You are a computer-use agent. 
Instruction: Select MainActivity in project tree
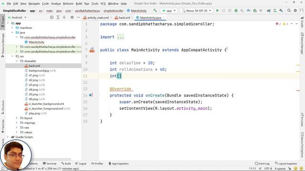pos(37,42)
